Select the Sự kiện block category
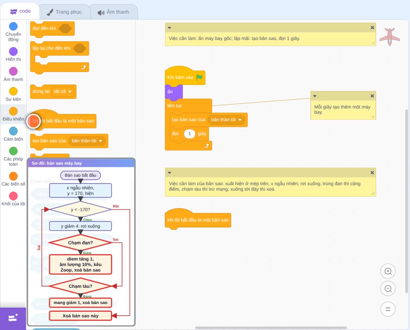410x330 pixels. click(x=13, y=94)
